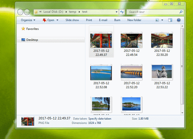
Task: Open the address bar history dropdown
Action: click(116, 12)
